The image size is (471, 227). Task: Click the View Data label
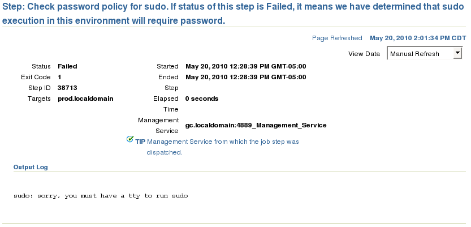point(364,54)
